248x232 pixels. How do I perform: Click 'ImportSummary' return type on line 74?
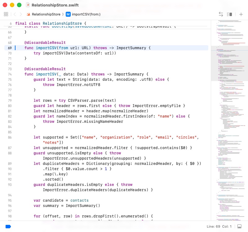(129, 74)
